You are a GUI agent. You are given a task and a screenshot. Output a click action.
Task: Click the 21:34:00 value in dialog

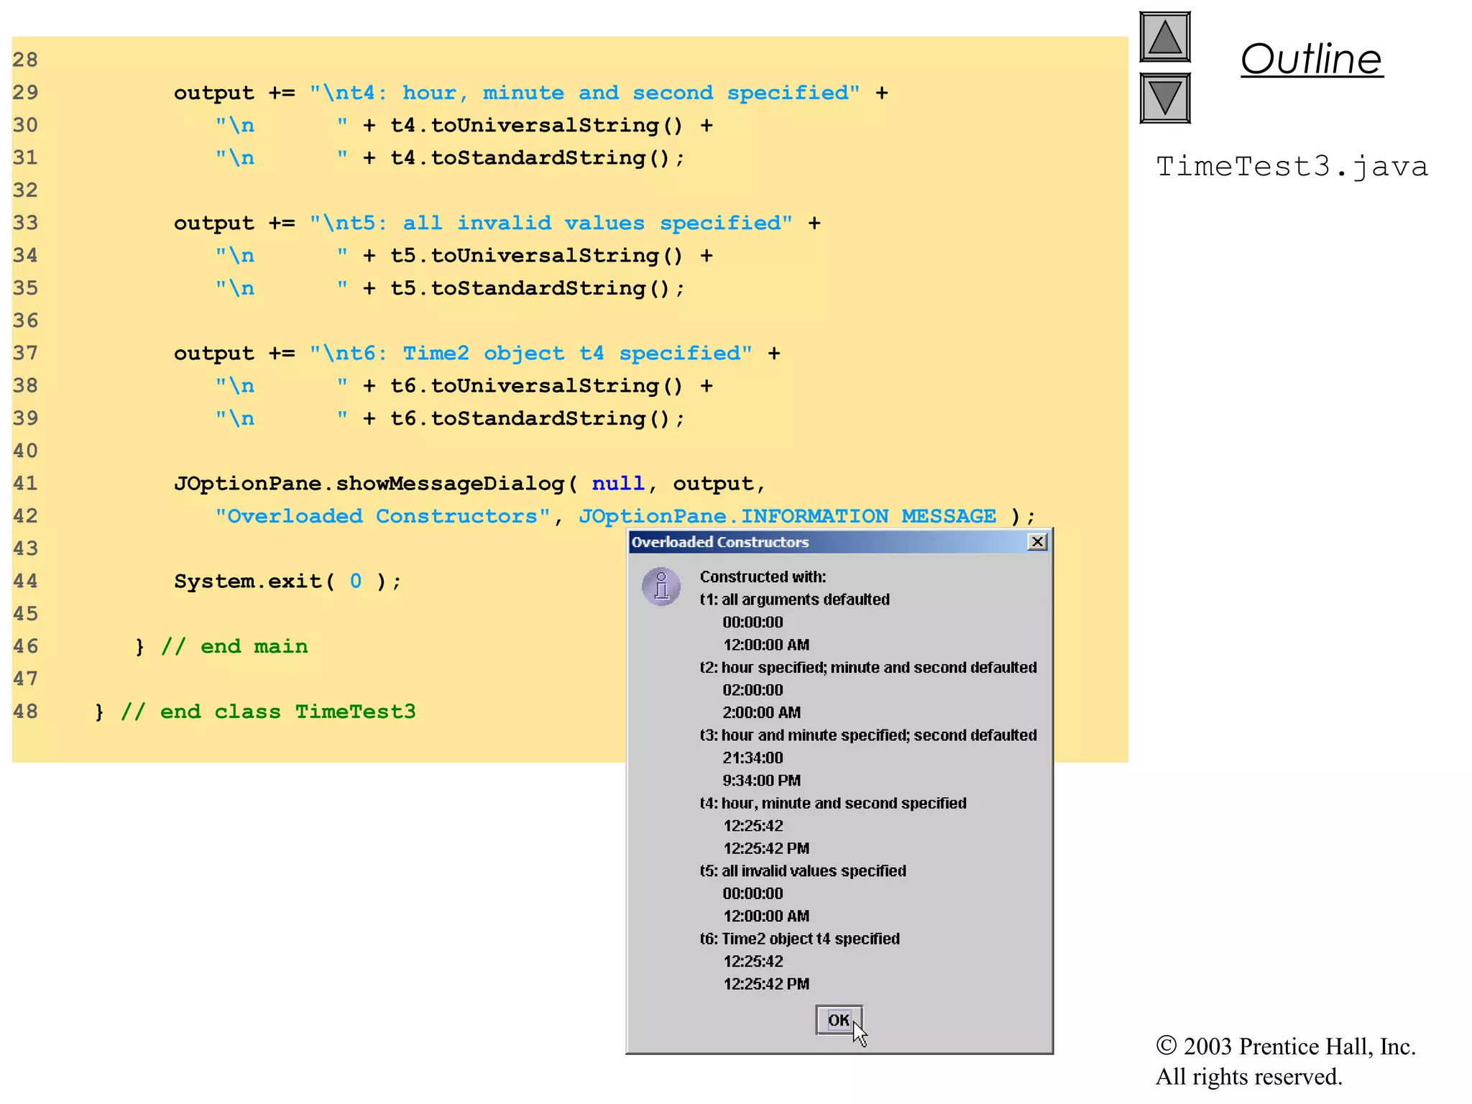pyautogui.click(x=753, y=758)
